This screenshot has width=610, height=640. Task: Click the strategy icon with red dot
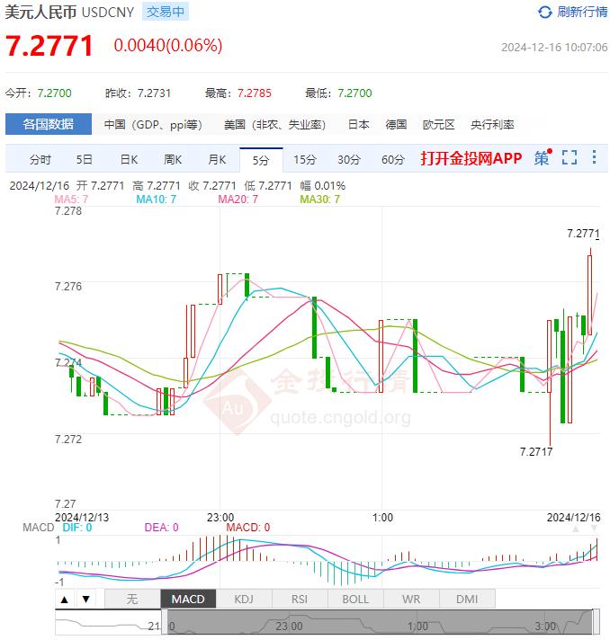point(543,157)
